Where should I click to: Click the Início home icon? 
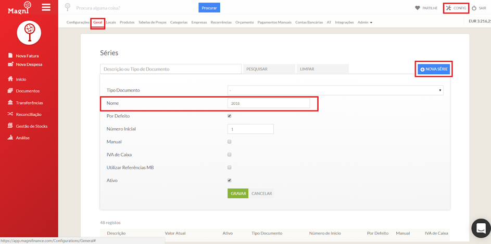(10, 79)
